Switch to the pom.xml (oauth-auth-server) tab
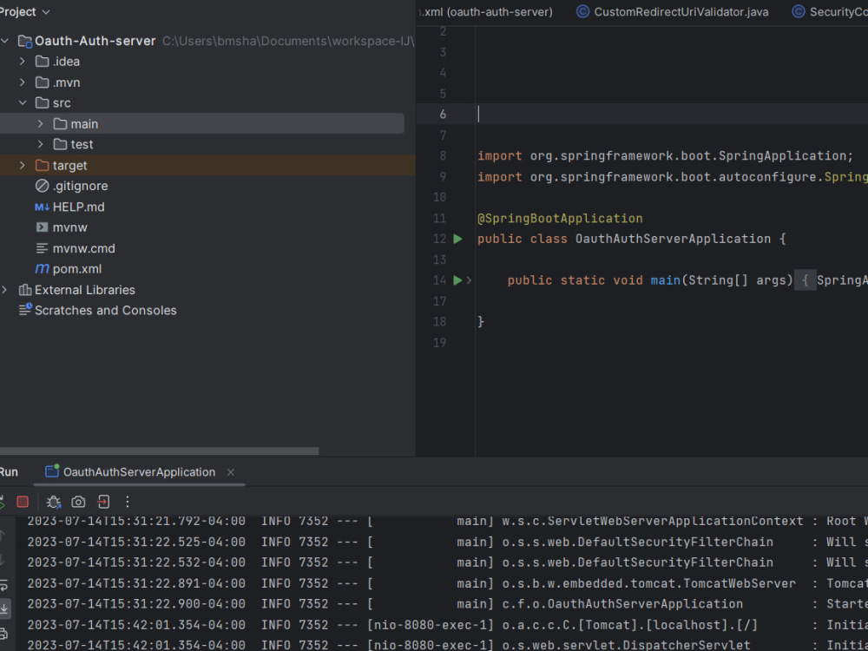 click(486, 11)
